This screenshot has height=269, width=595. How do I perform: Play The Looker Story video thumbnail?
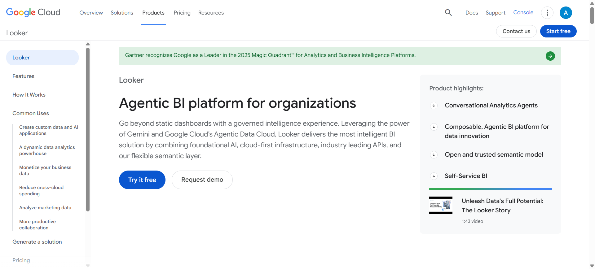click(x=441, y=205)
